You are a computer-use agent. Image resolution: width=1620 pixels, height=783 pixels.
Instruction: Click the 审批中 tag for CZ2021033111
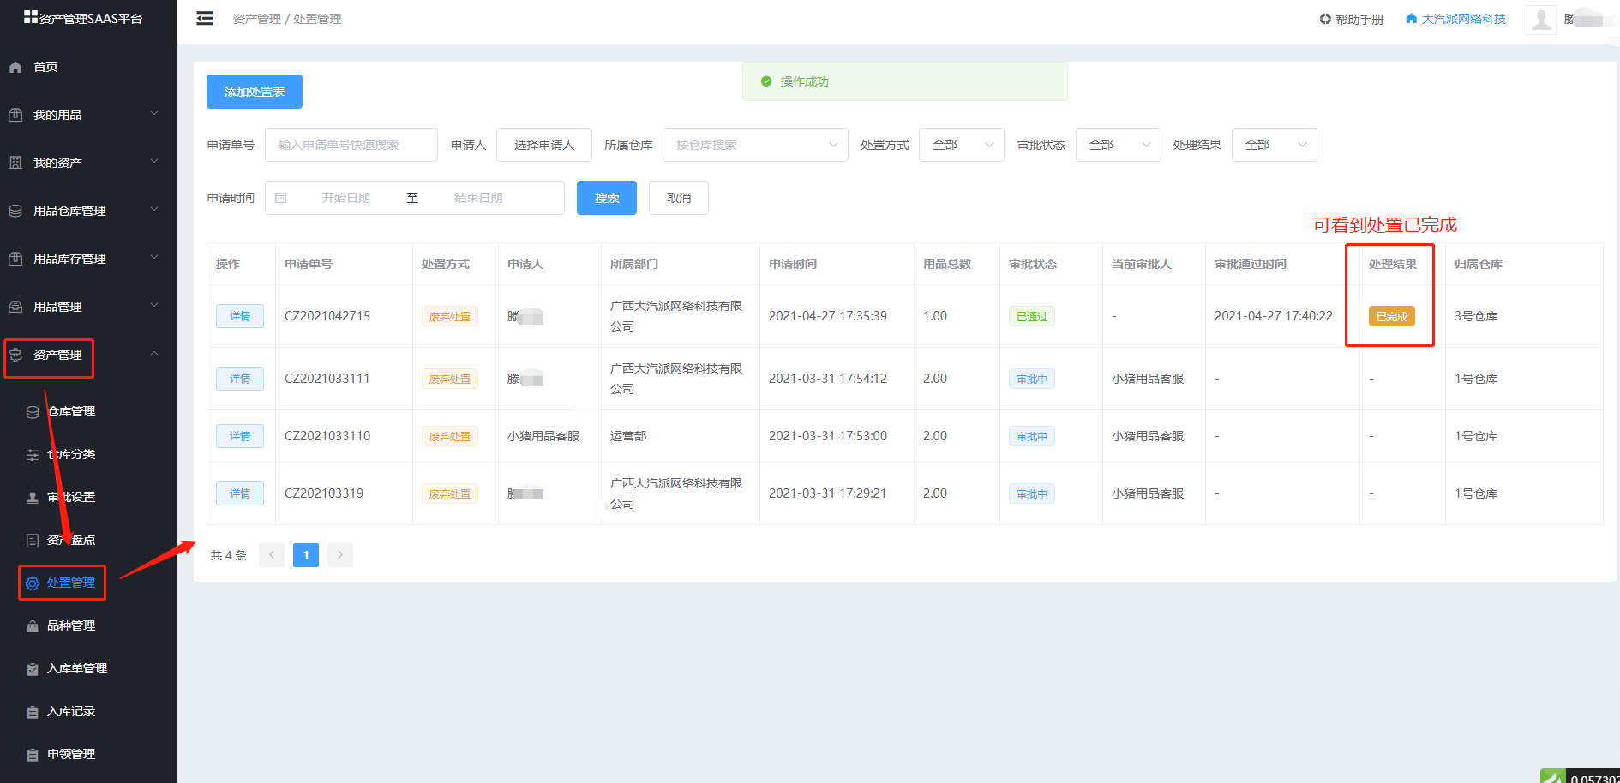(x=1032, y=379)
